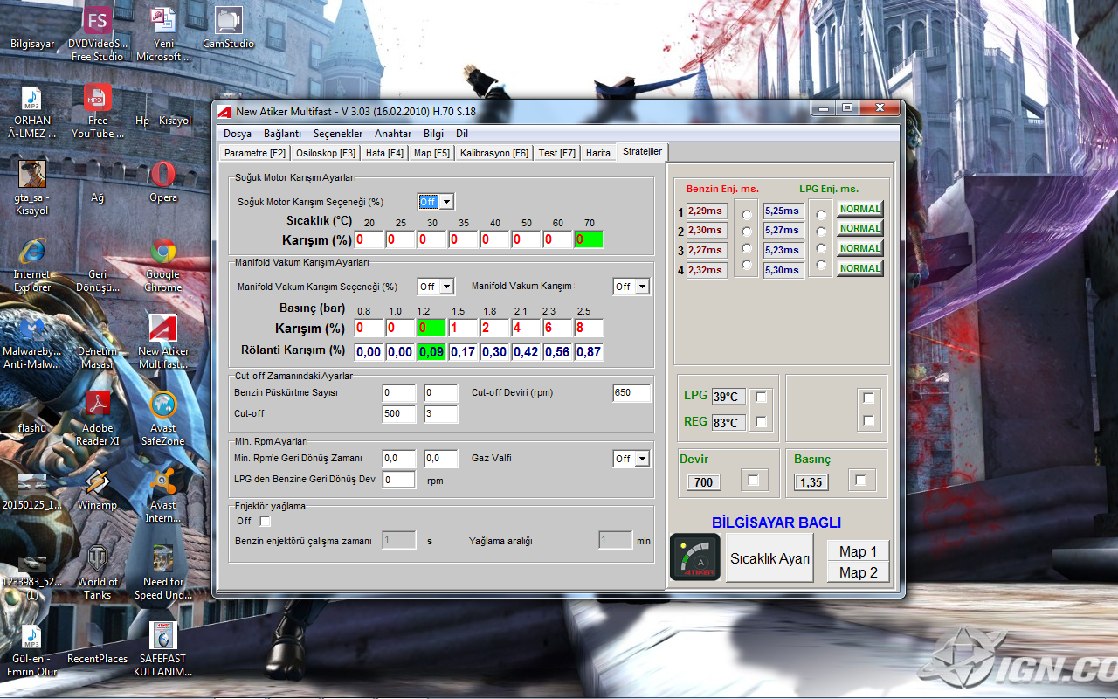Select LPG radio button for injector 3

click(820, 248)
